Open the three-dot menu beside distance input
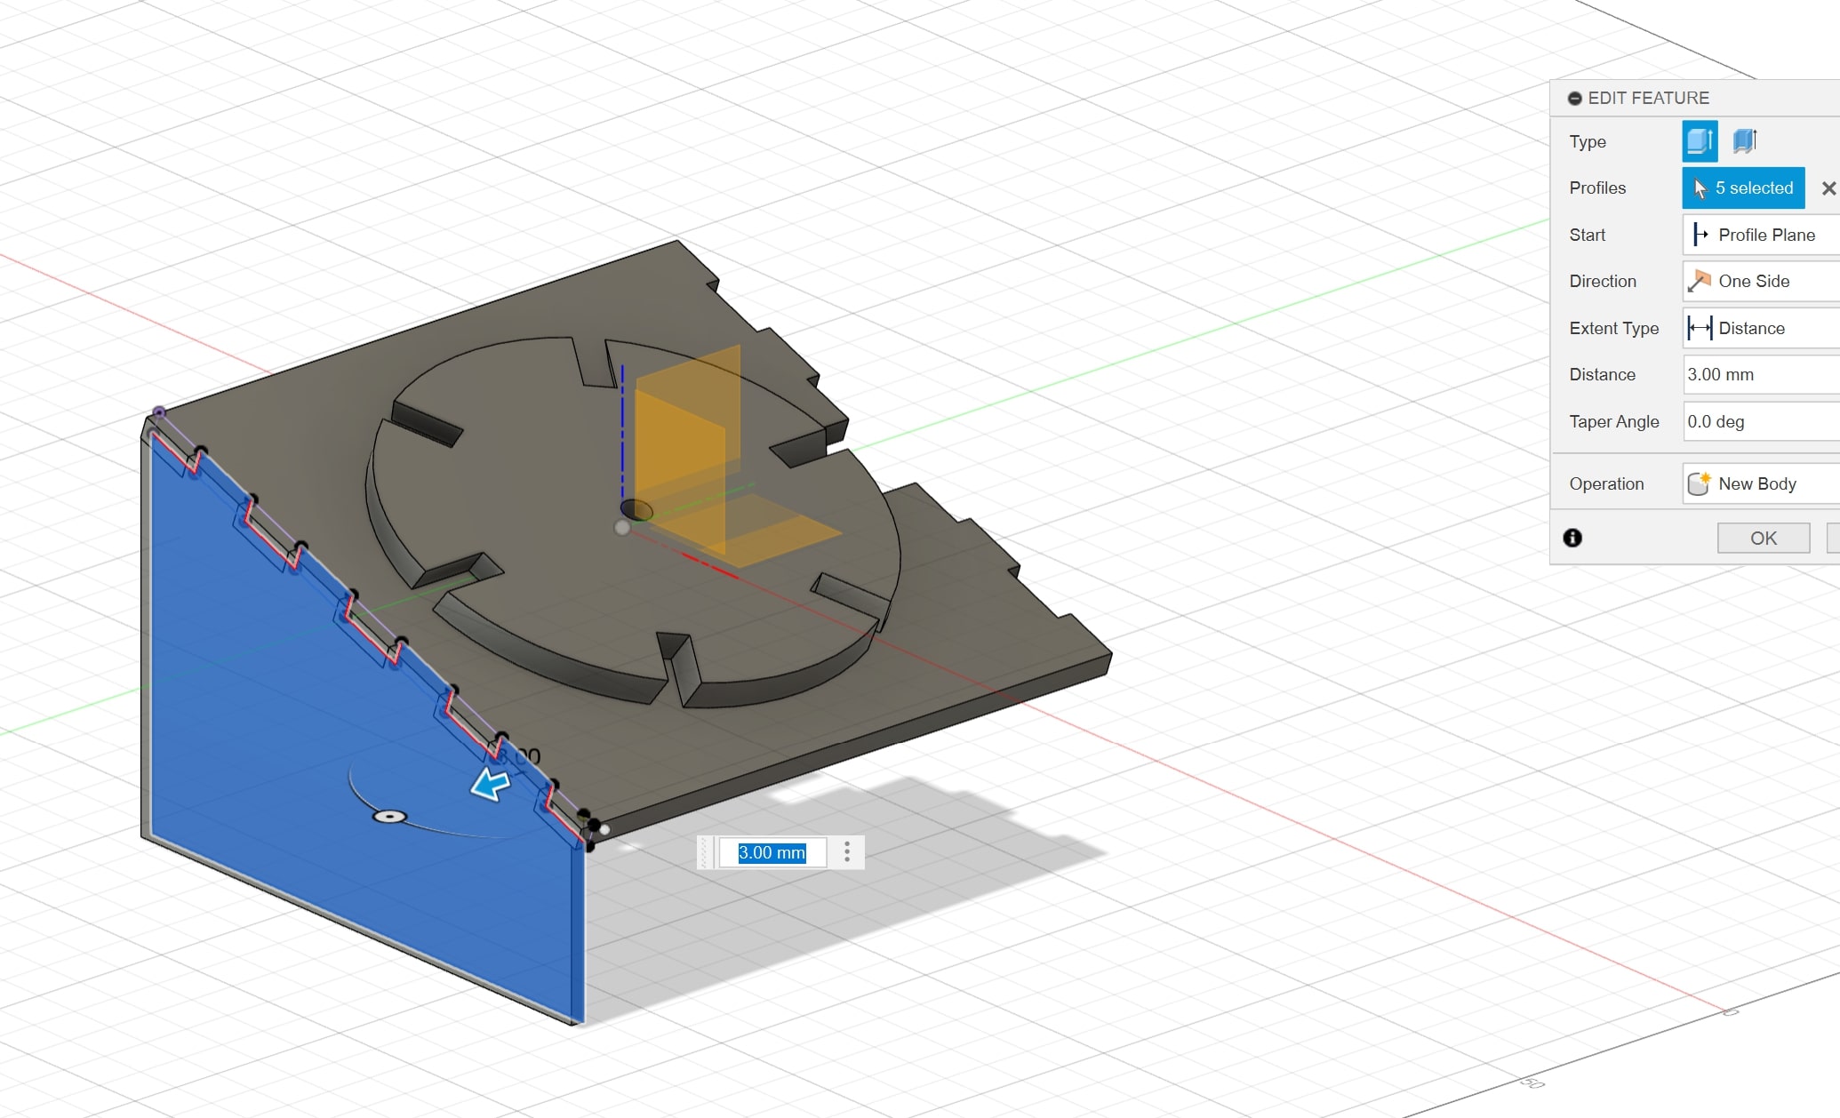Viewport: 1840px width, 1118px height. coord(847,852)
